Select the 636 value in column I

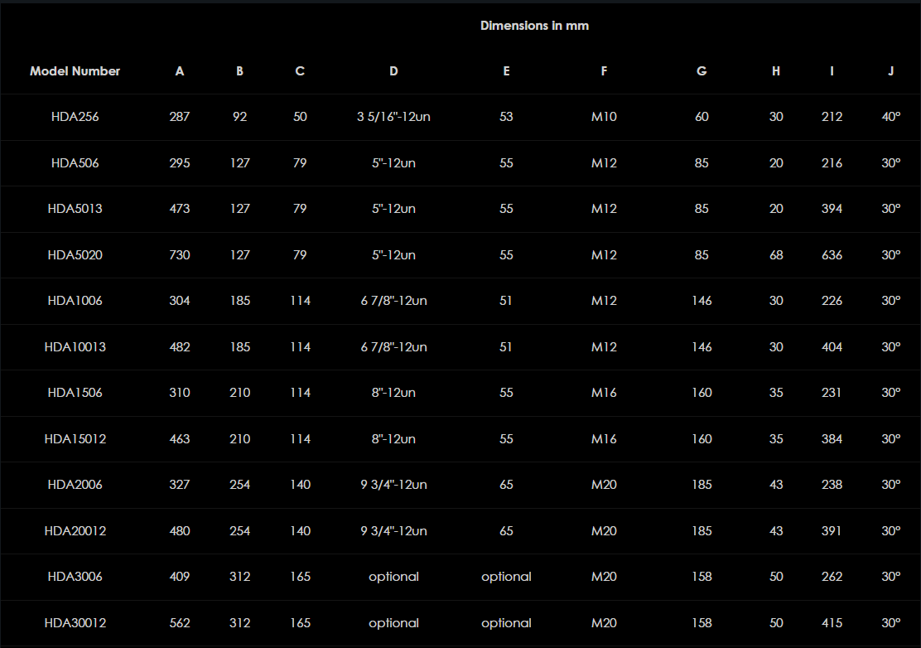(x=832, y=255)
